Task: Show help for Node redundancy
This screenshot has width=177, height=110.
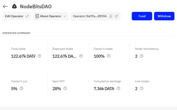Action: tap(142, 56)
